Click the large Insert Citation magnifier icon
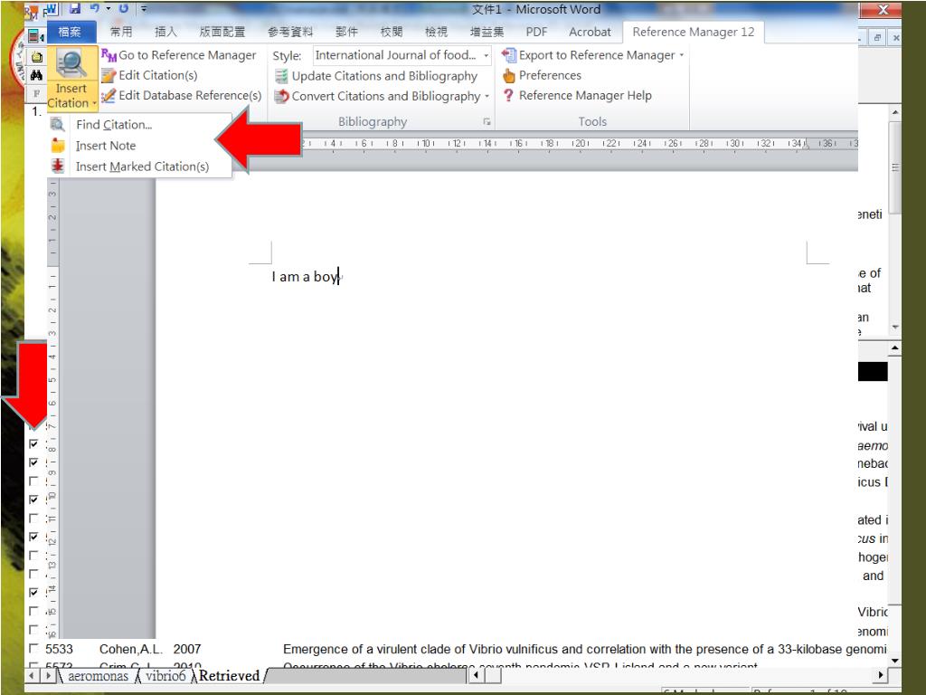The width and height of the screenshot is (926, 695). (x=71, y=64)
